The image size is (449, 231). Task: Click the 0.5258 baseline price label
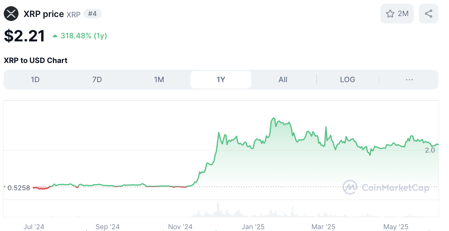click(19, 188)
